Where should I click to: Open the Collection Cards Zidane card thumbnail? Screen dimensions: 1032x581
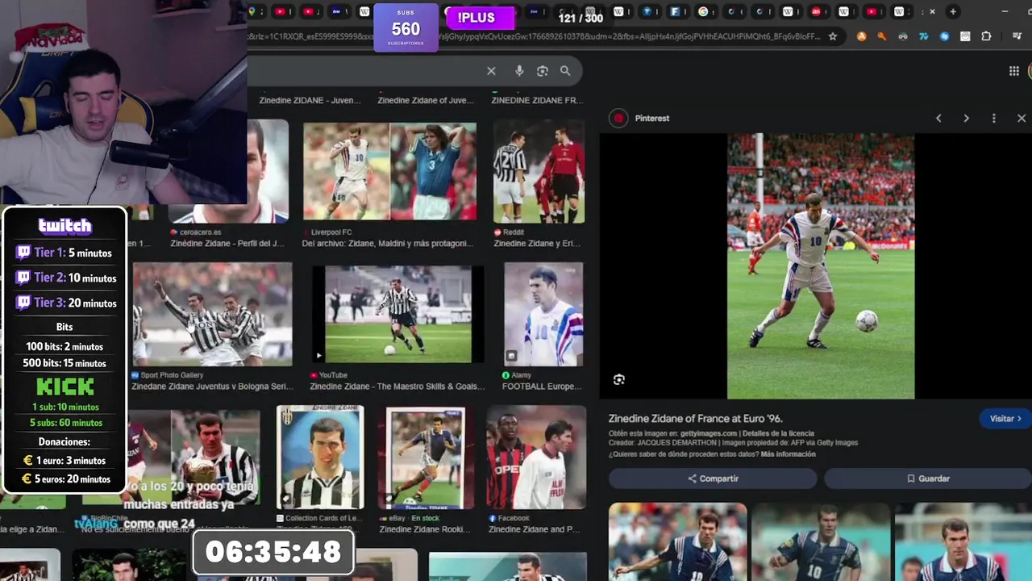click(320, 458)
